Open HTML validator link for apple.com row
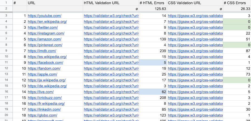The width and height of the screenshot is (251, 121). point(111,74)
